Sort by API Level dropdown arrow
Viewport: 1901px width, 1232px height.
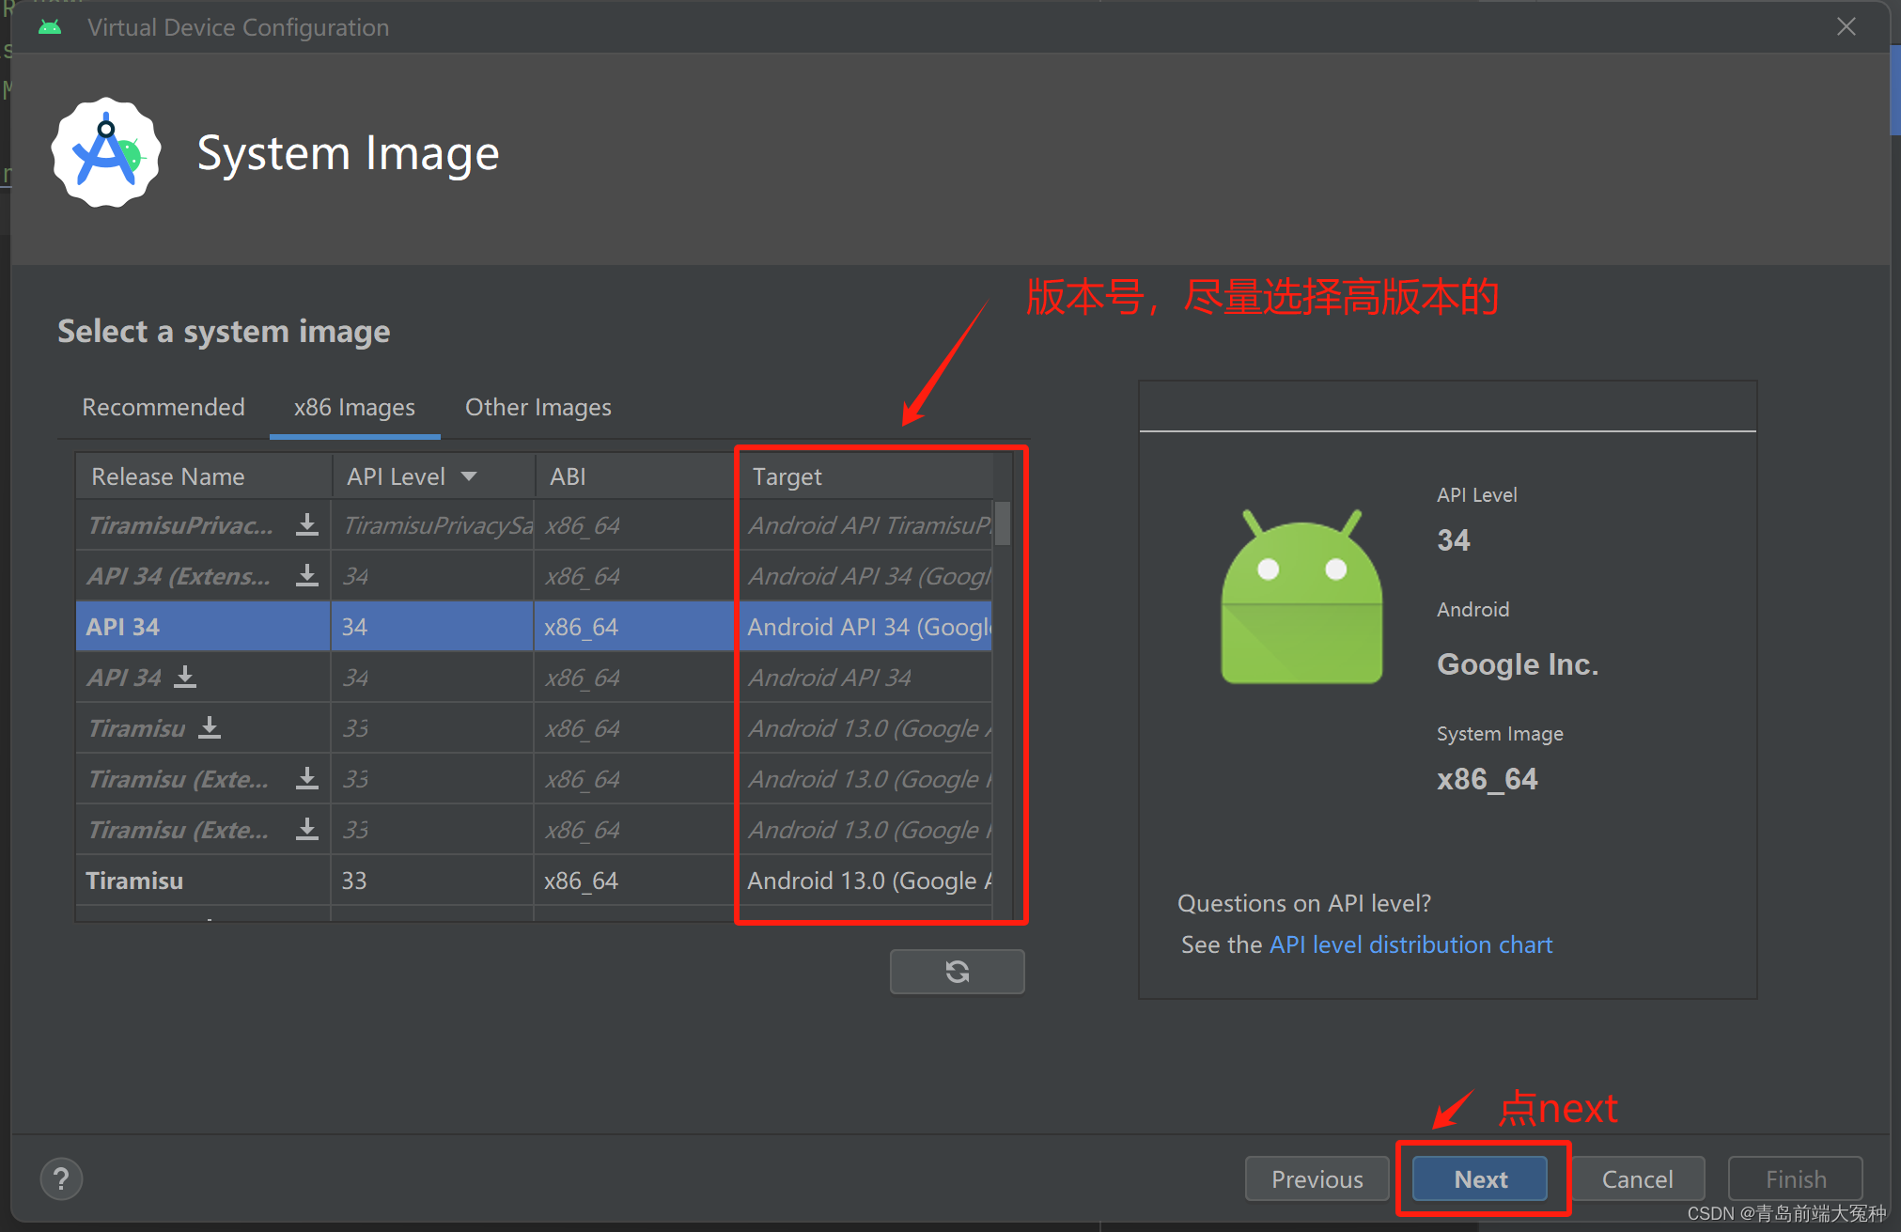[x=468, y=476]
